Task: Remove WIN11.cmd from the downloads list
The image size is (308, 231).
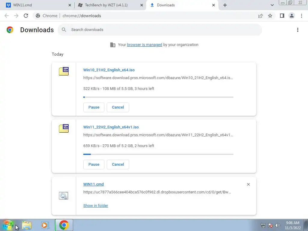Action: click(248, 184)
